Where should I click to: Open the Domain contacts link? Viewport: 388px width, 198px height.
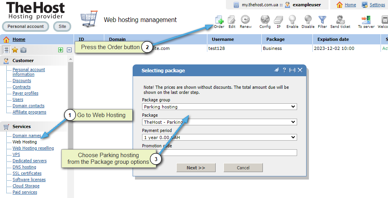click(x=28, y=106)
